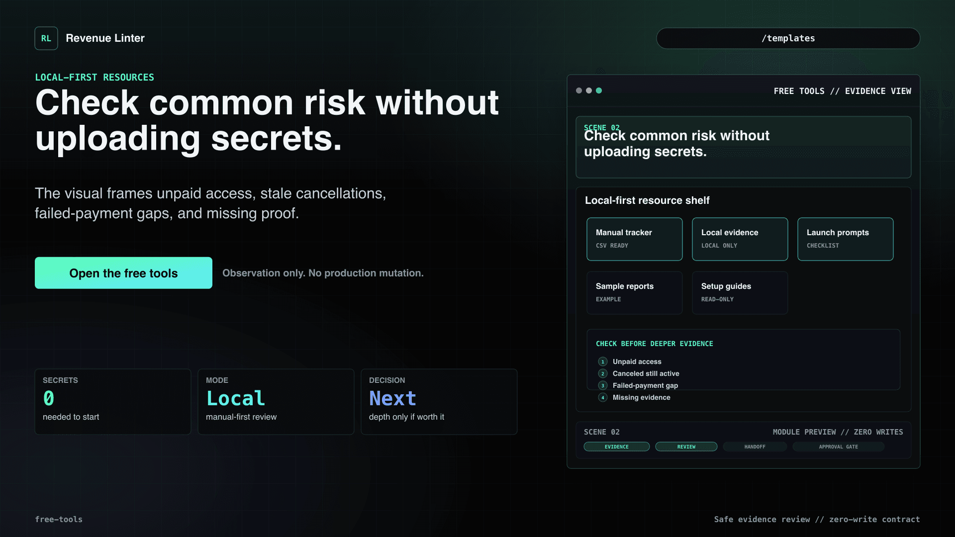The image size is (955, 537).
Task: Click 'MODULE PREVIEW // ZERO WRITES' text
Action: pos(838,432)
